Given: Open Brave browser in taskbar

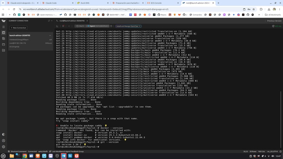Looking at the screenshot, I should [38, 156].
